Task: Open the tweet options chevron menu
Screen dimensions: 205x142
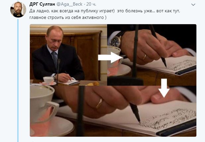Action: point(193,5)
